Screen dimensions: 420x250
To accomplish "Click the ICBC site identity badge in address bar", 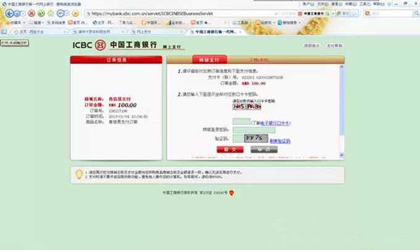I will 311,14.
